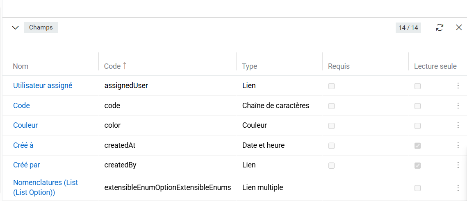
Task: Sort by the Code column header
Action: pos(112,66)
